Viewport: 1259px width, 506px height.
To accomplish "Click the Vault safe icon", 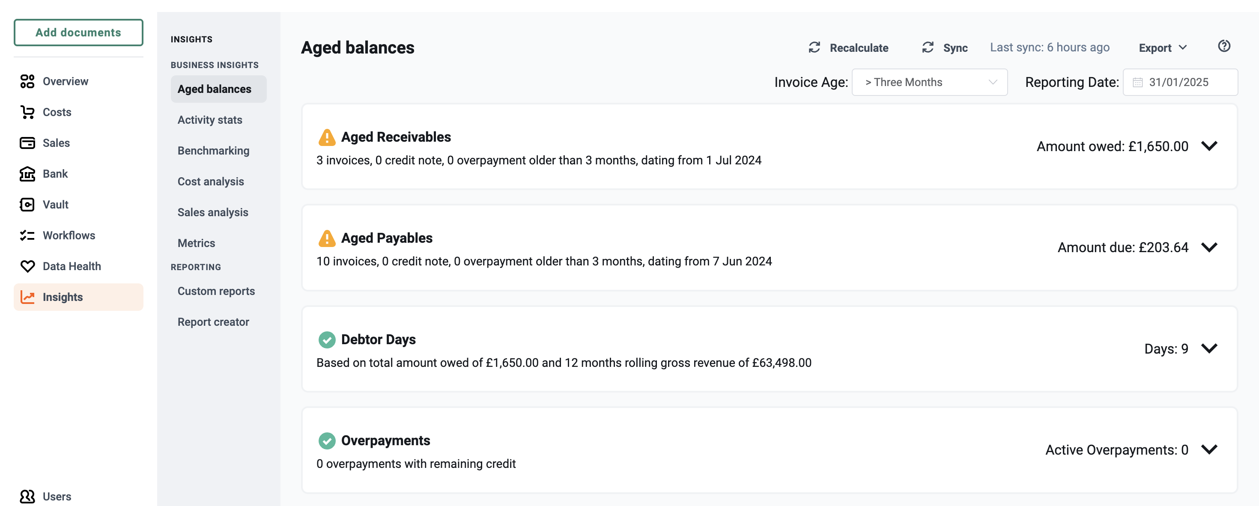I will click(x=27, y=204).
